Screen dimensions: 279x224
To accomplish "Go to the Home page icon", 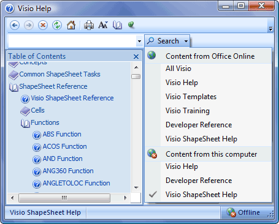I will [x=71, y=25].
